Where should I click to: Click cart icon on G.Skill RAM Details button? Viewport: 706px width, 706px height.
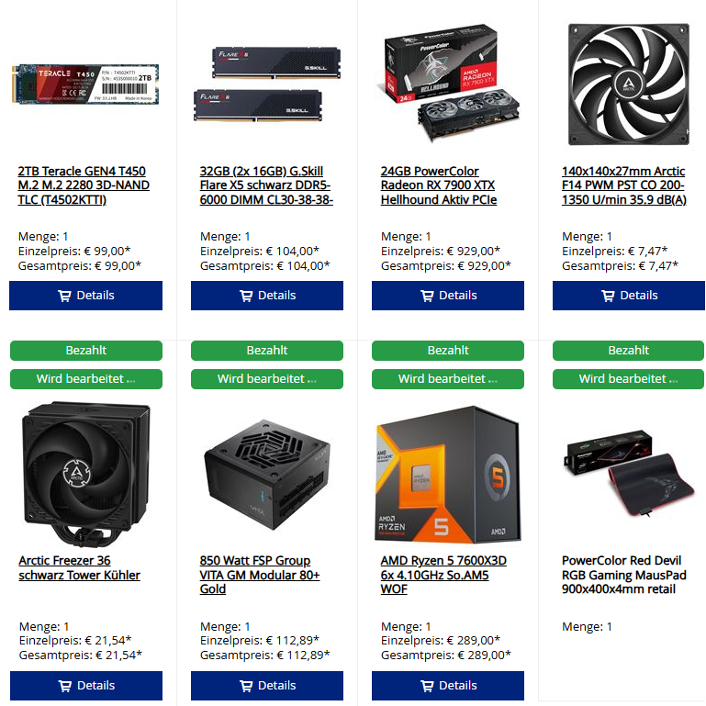[246, 296]
